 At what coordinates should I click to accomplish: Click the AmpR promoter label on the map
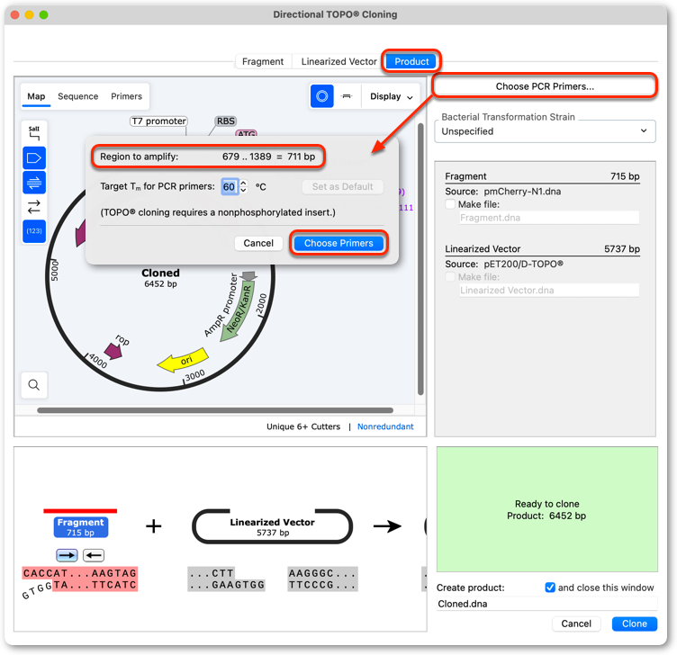pyautogui.click(x=221, y=305)
